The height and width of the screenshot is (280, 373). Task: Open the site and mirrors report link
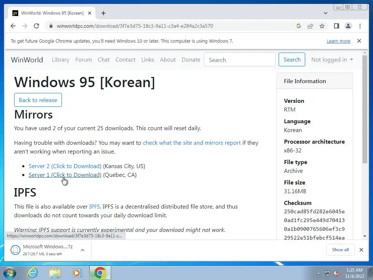[192, 143]
